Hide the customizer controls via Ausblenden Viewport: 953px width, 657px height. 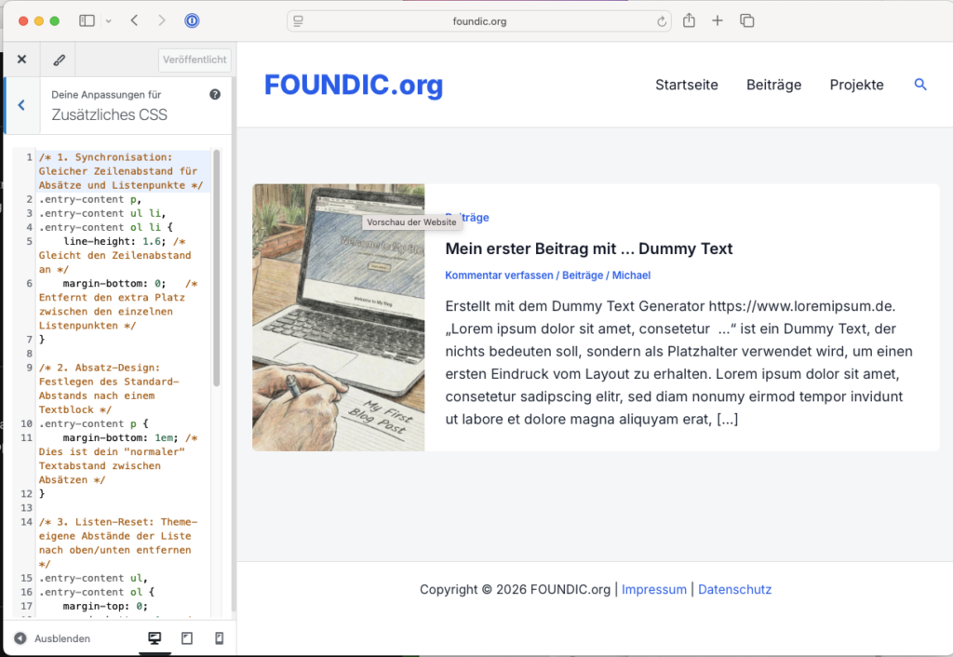pos(53,638)
